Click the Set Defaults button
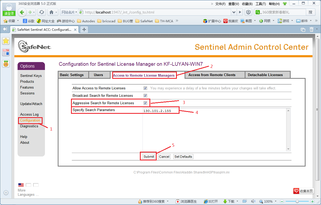 click(183, 157)
